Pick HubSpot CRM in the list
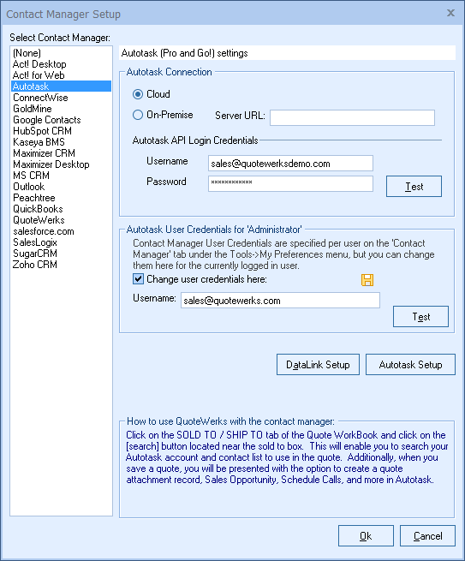Image resolution: width=465 pixels, height=561 pixels. [x=61, y=130]
